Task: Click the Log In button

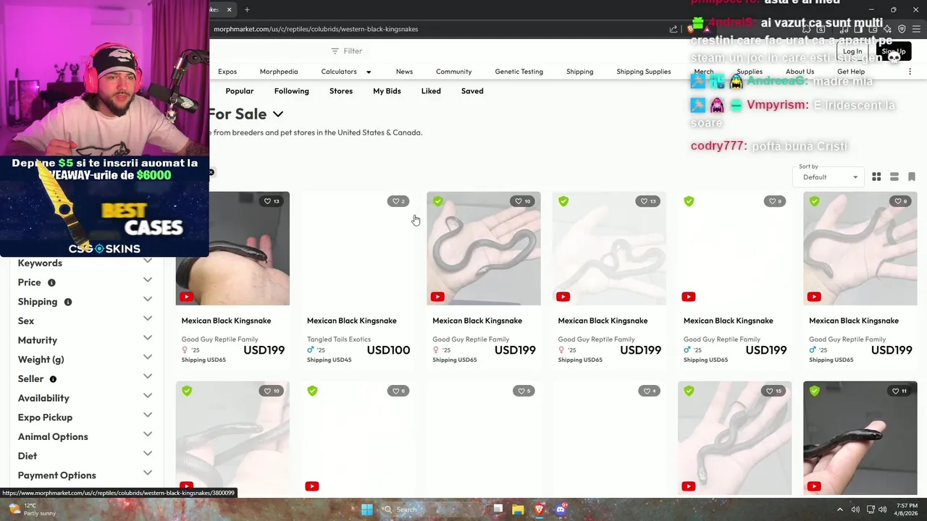Action: [852, 51]
